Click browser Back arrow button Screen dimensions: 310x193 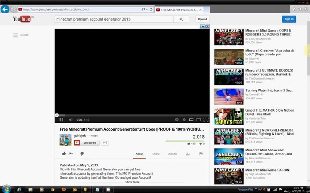(5, 9)
